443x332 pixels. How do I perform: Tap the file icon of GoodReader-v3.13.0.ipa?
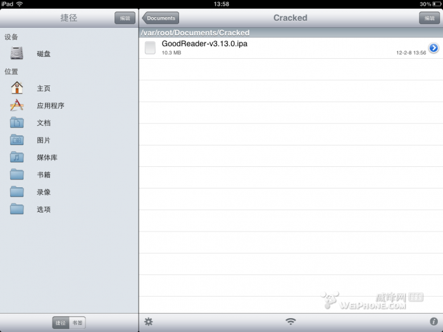[150, 47]
